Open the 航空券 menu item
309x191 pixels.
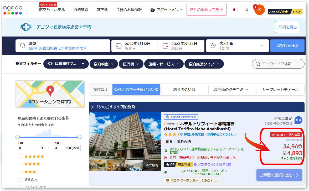click(x=102, y=10)
